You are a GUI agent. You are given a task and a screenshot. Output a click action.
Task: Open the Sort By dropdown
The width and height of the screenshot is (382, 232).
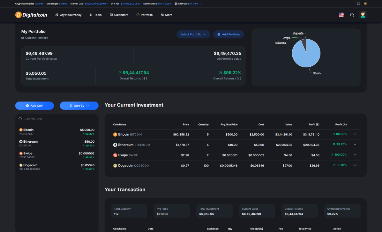(x=79, y=106)
